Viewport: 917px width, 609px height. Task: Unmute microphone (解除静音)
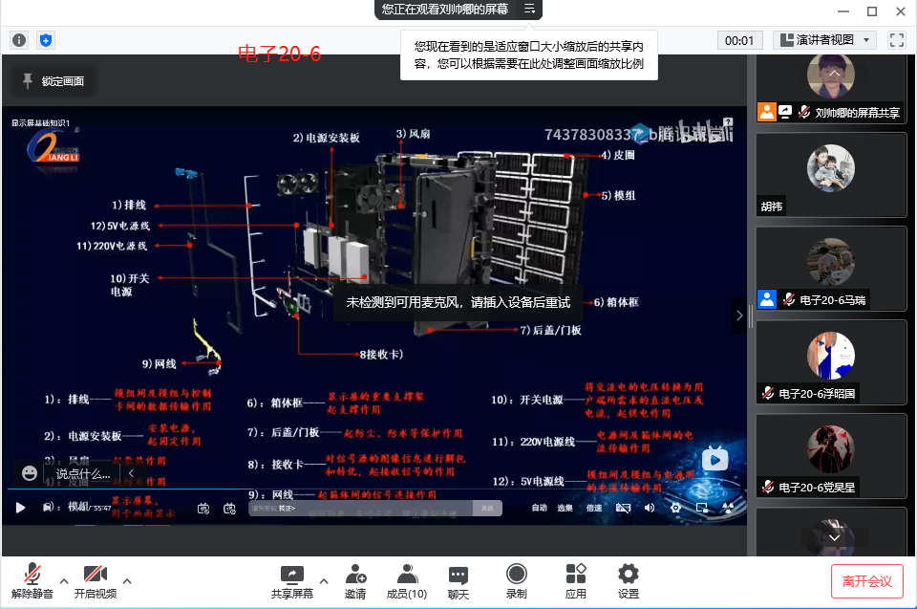[x=32, y=581]
